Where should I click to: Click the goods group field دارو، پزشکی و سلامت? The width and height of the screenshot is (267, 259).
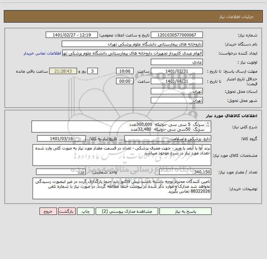pos(168,138)
